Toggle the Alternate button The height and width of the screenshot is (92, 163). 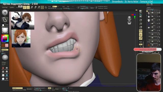pyautogui.click(x=5, y=50)
